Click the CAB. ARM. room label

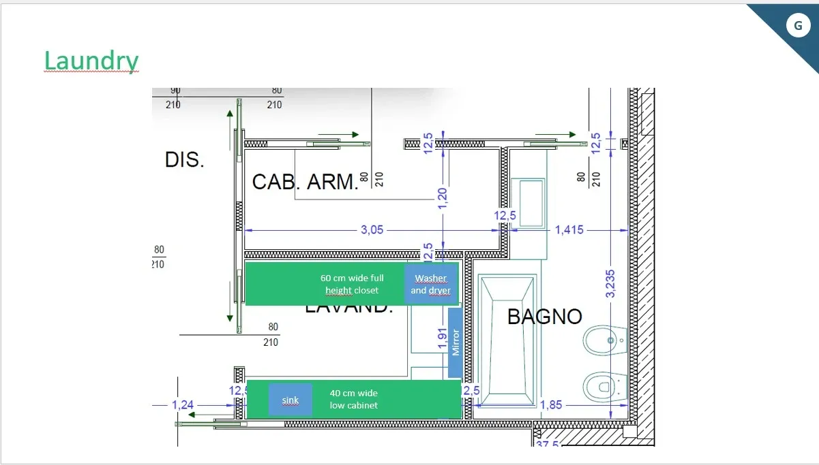click(305, 182)
